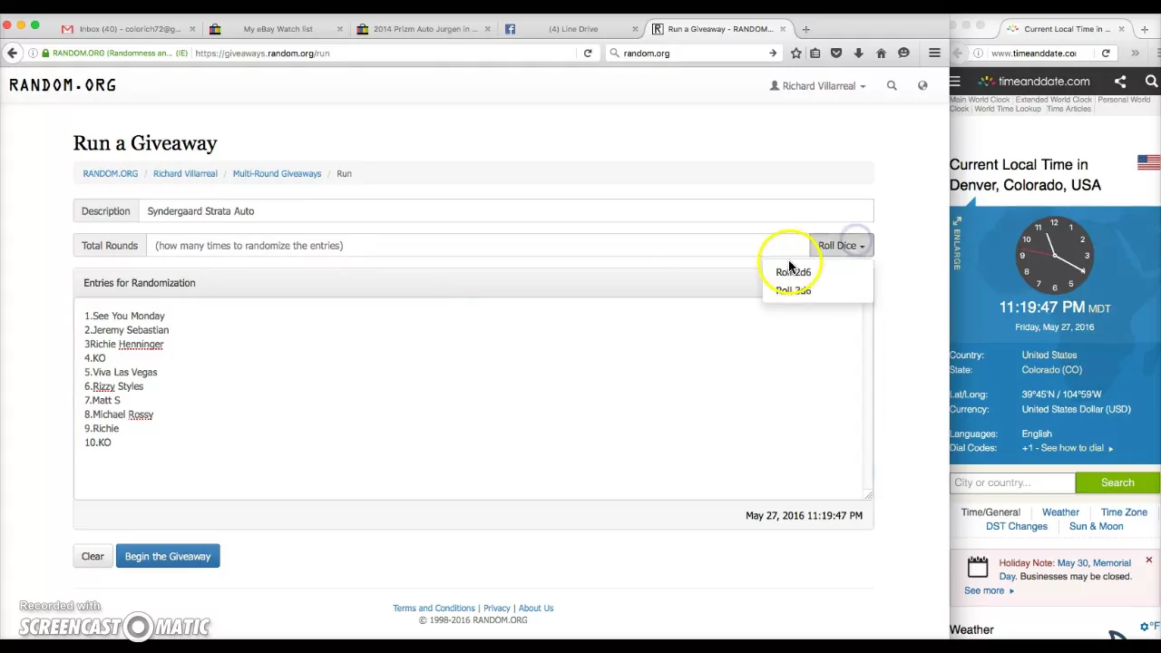Click the calendar icon in Holiday Note
Screen dimensions: 1161x653
977,567
